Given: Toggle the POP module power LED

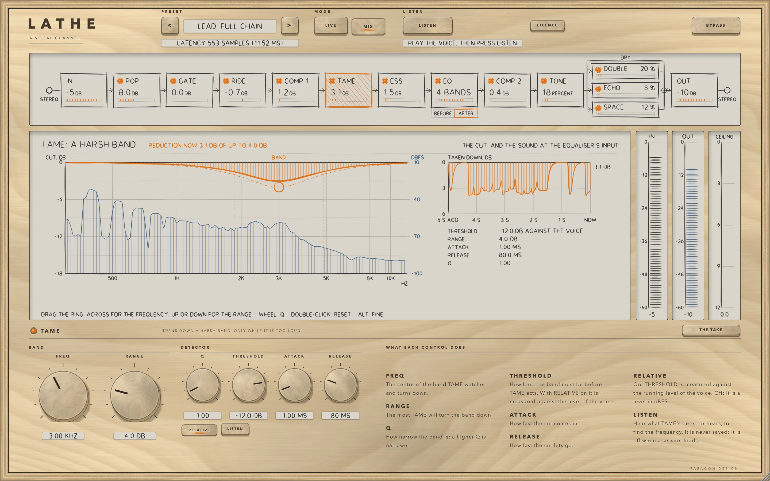Looking at the screenshot, I should [120, 81].
